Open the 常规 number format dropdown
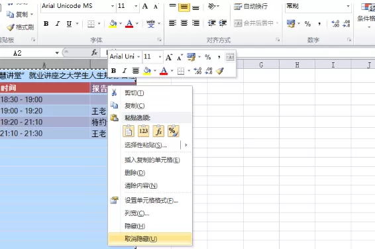 (x=348, y=6)
